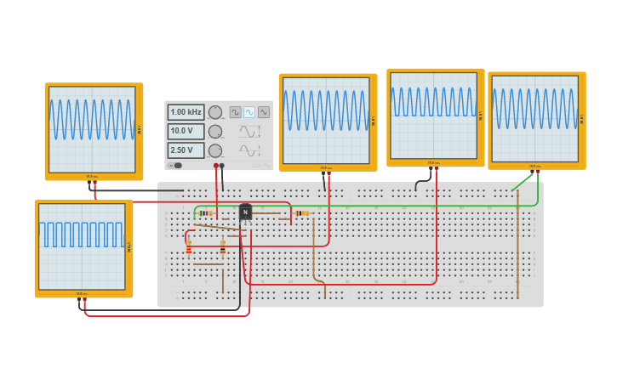Click the function generator red positive terminal

[216, 165]
